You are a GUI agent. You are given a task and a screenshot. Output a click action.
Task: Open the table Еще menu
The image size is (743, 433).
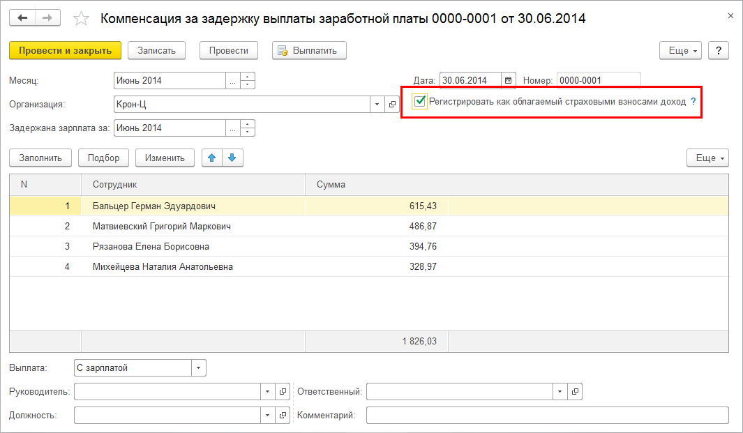click(707, 158)
